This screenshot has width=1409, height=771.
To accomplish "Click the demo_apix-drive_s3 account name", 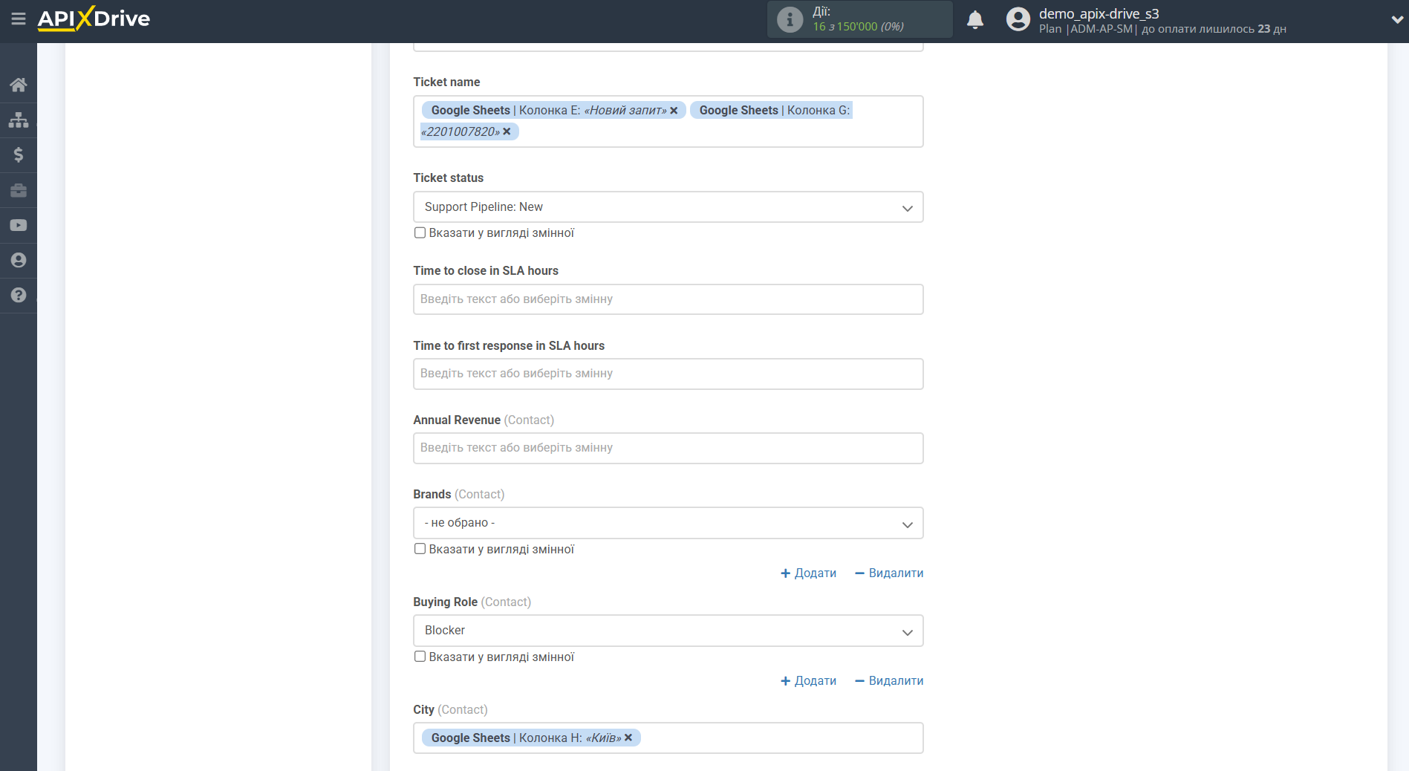I will [x=1099, y=13].
